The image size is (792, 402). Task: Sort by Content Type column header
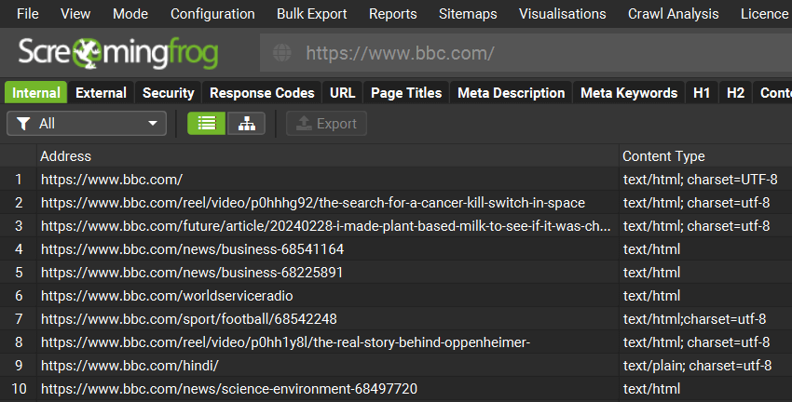point(663,156)
